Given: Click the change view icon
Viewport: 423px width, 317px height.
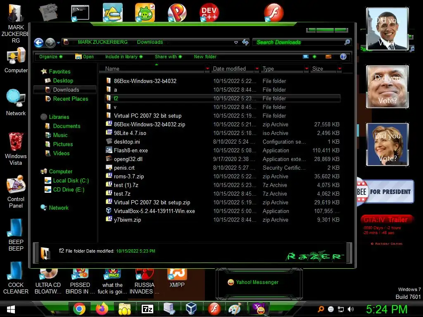Looking at the screenshot, I should 306,57.
